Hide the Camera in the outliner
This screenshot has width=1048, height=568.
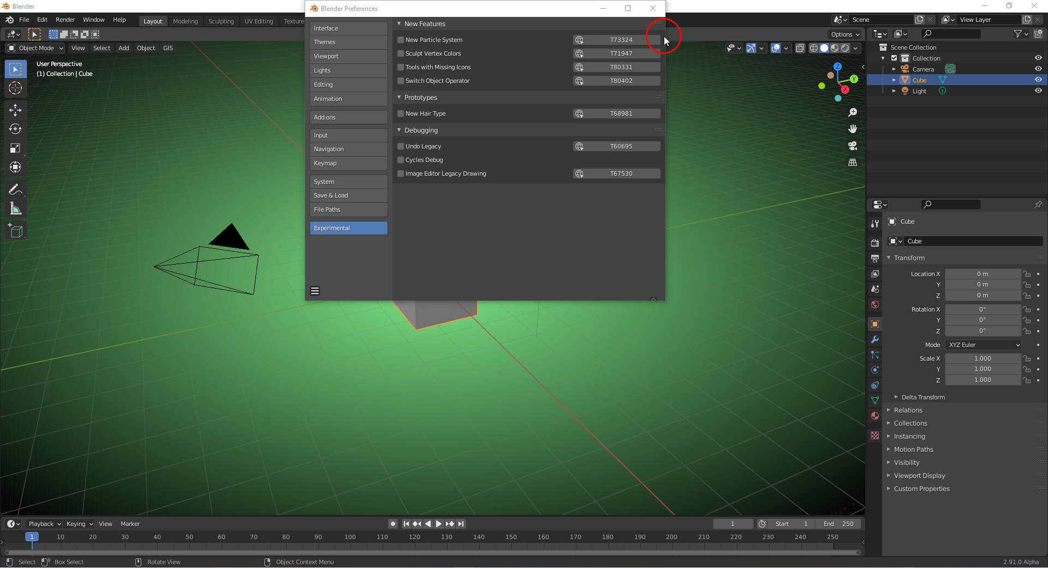coord(1038,69)
